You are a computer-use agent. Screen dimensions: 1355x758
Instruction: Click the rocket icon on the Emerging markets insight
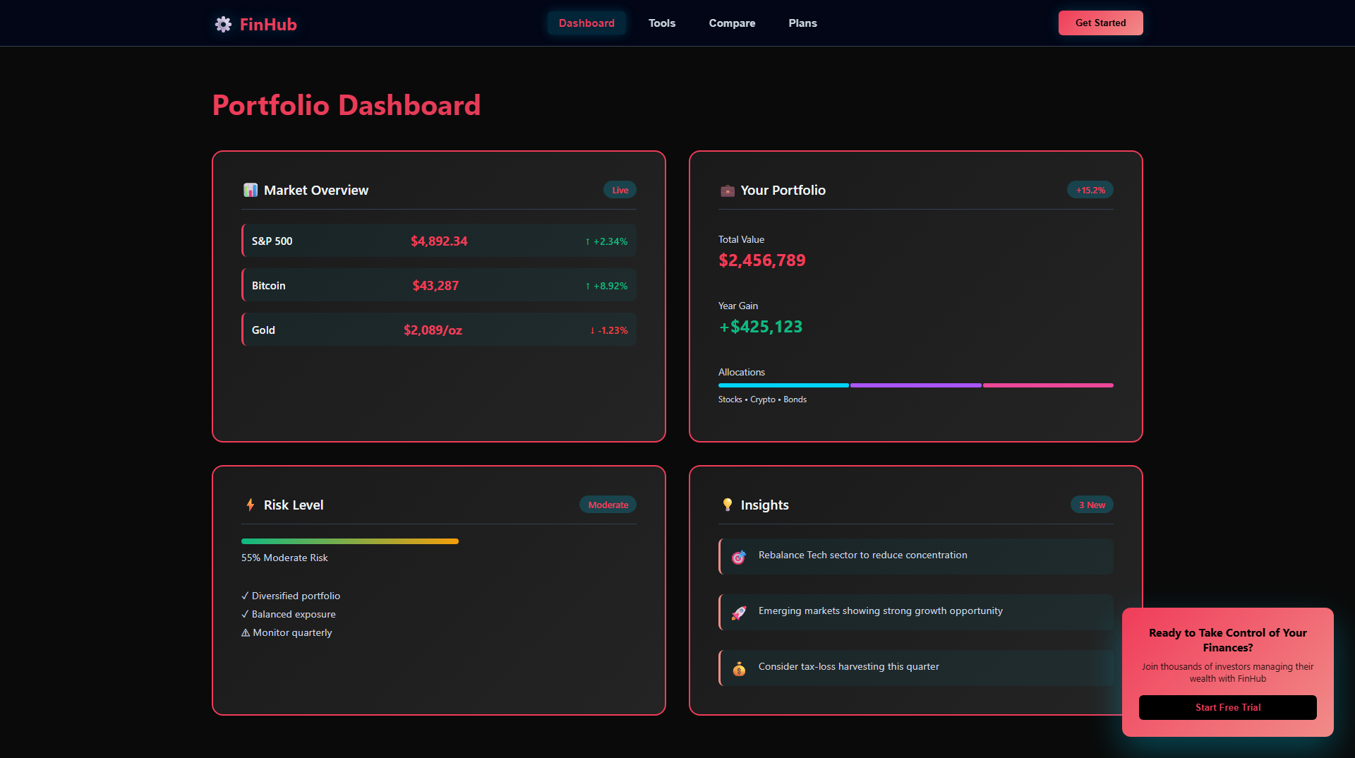739,612
